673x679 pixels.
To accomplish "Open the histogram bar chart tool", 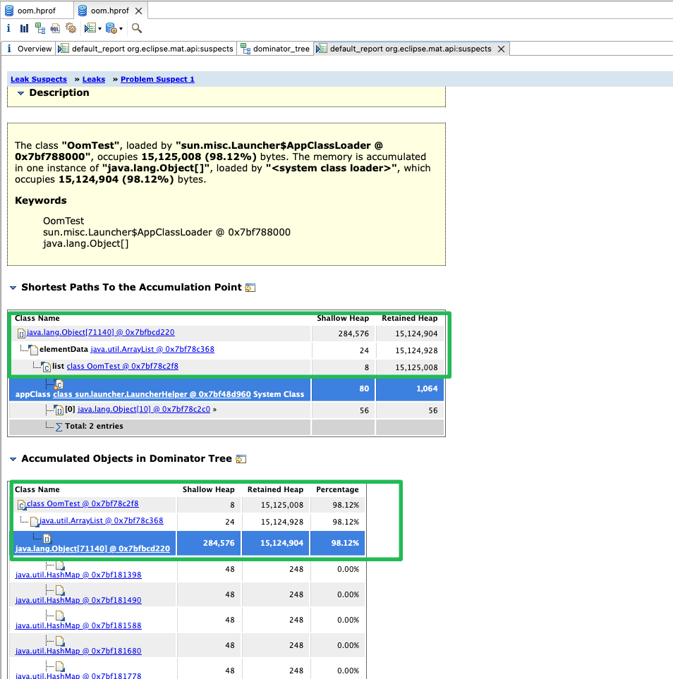I will 24,29.
